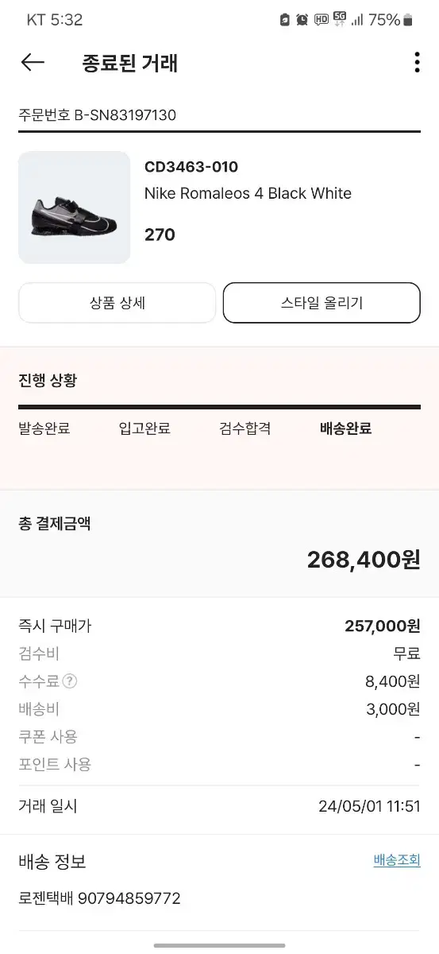The height and width of the screenshot is (954, 439).
Task: Tap the 5G network status icon
Action: tap(340, 20)
